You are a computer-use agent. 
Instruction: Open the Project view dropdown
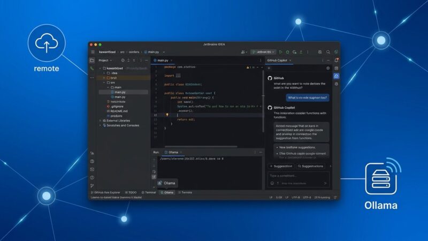click(x=105, y=61)
